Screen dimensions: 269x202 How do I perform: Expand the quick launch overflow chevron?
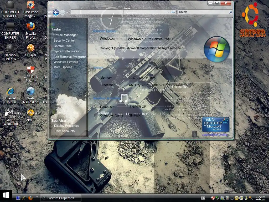point(37,197)
